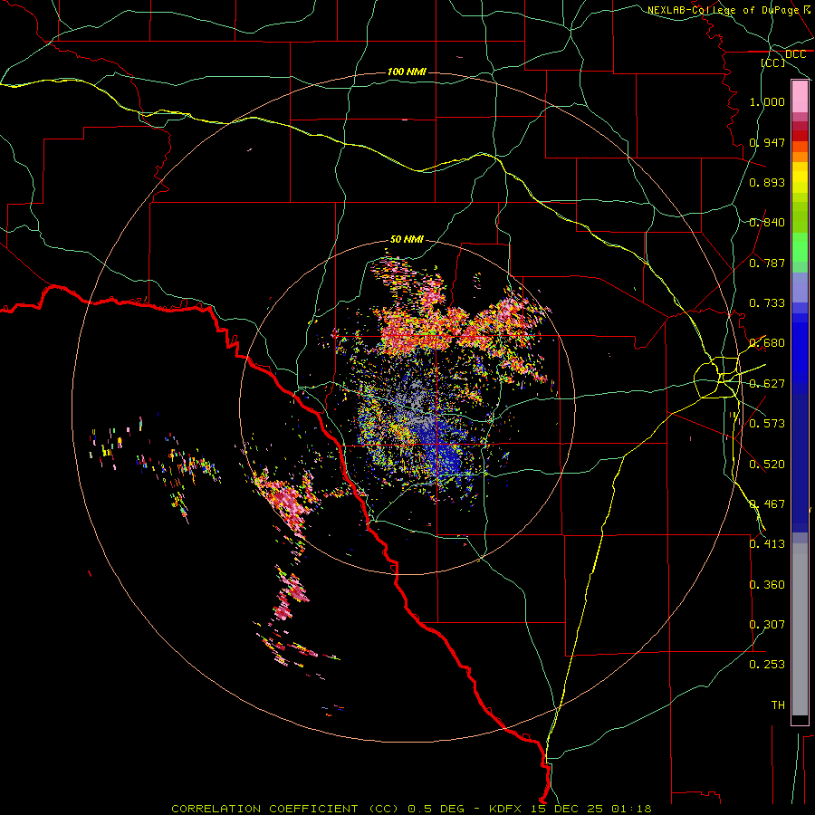Click the TH legend label
Screen dimensions: 815x815
tap(778, 705)
